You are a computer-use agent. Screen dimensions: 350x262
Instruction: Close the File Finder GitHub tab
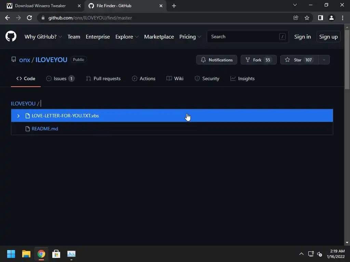point(161,6)
